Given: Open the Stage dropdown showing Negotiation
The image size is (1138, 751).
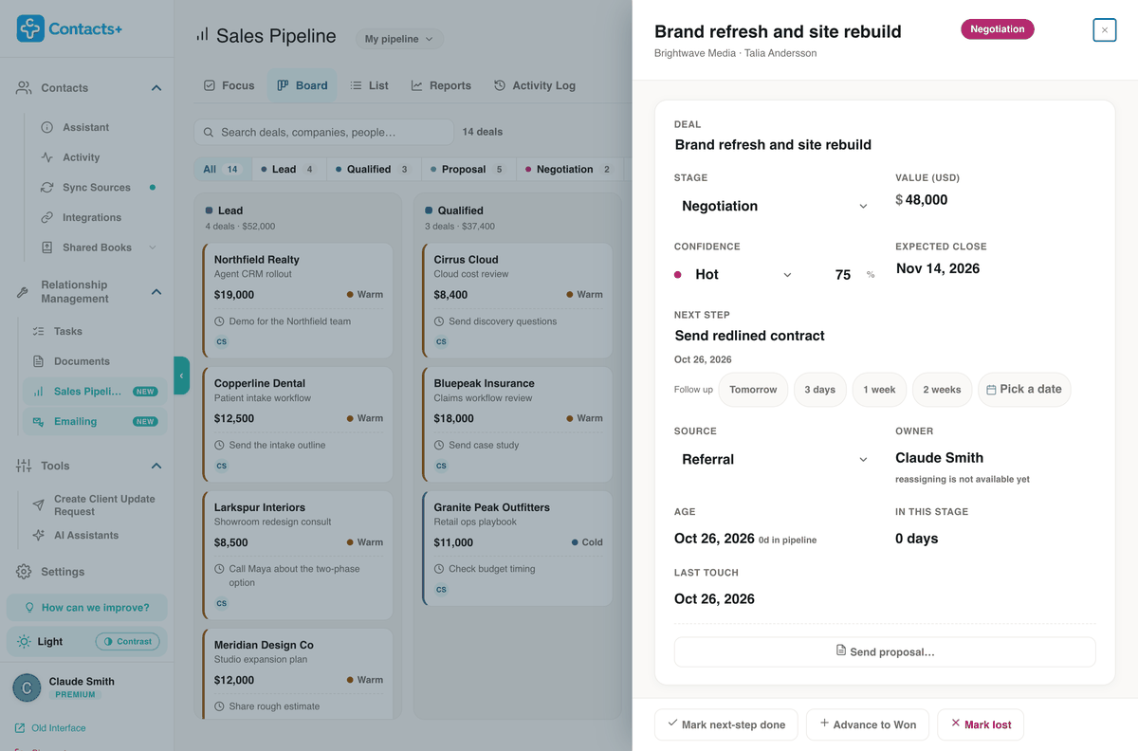Looking at the screenshot, I should [x=774, y=206].
